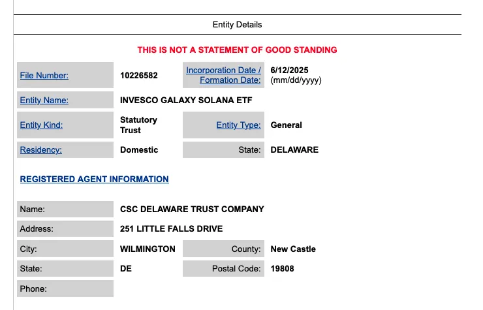Select the General entity type value
The image size is (483, 310).
tap(286, 125)
